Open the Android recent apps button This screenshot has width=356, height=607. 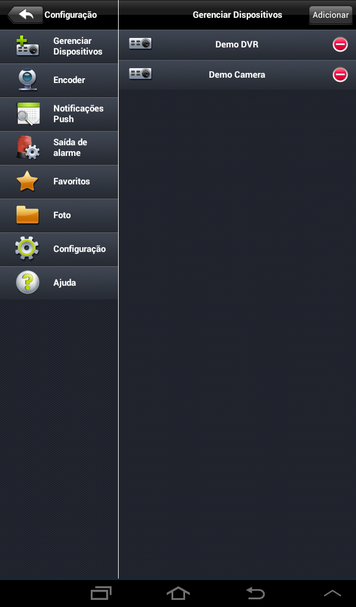coord(101,593)
